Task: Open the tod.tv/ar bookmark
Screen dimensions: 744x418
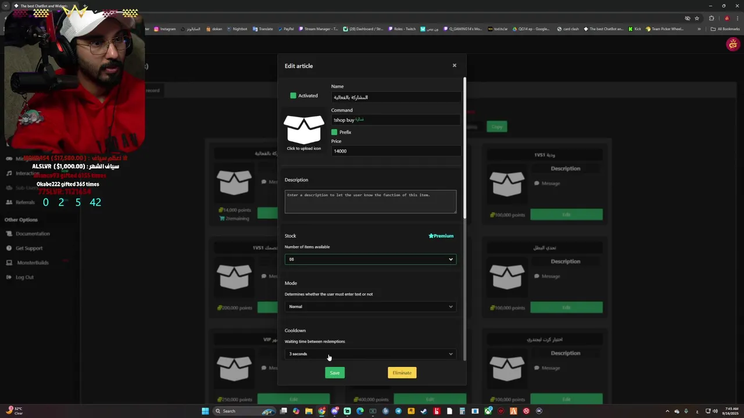Action: pos(498,29)
